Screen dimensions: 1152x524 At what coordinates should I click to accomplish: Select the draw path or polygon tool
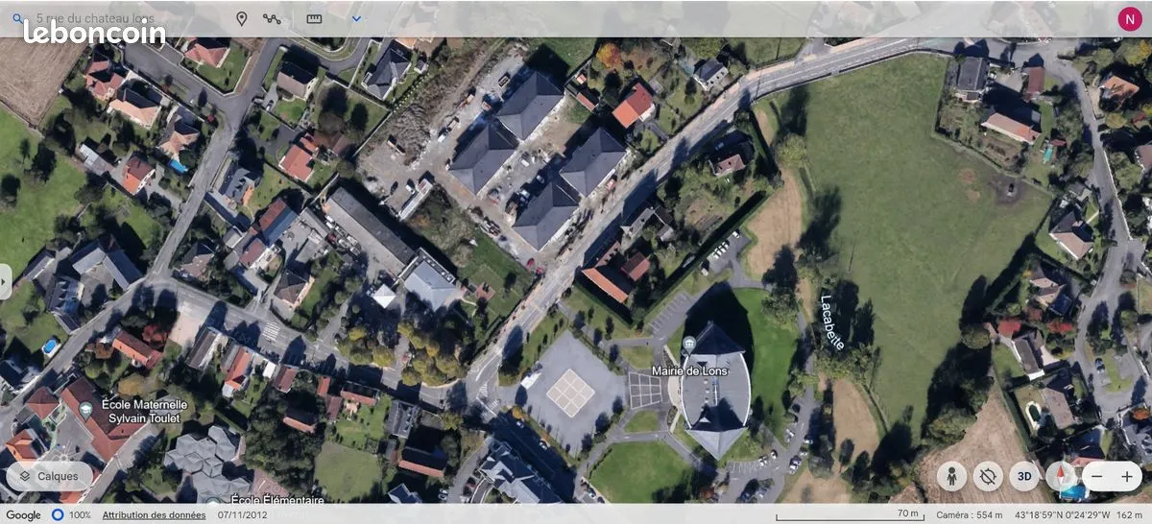coord(272,18)
